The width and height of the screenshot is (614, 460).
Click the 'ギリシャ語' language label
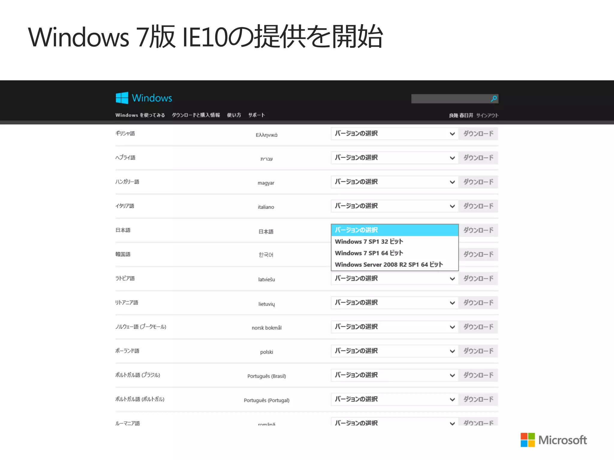(125, 133)
